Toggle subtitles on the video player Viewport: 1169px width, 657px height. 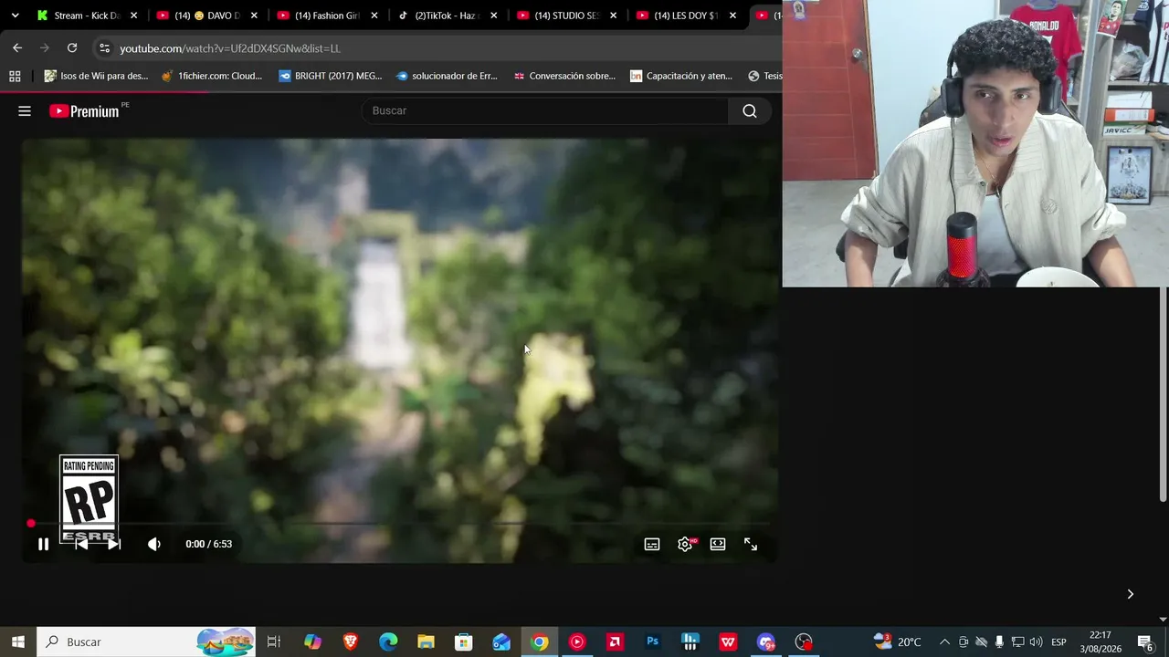[x=652, y=544]
